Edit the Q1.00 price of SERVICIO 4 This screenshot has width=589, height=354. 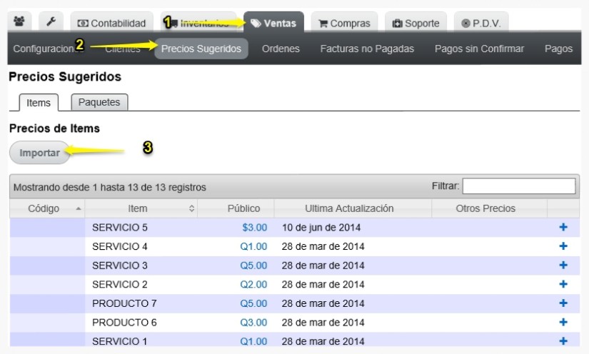pyautogui.click(x=253, y=246)
